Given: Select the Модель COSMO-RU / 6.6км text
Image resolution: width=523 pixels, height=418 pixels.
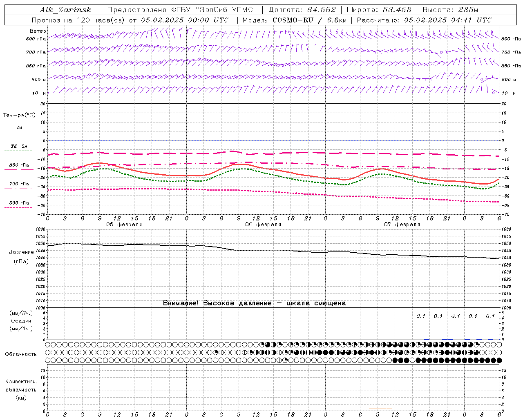Looking at the screenshot, I should (294, 20).
